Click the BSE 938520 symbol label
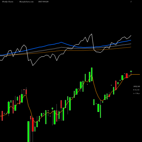 43,2
